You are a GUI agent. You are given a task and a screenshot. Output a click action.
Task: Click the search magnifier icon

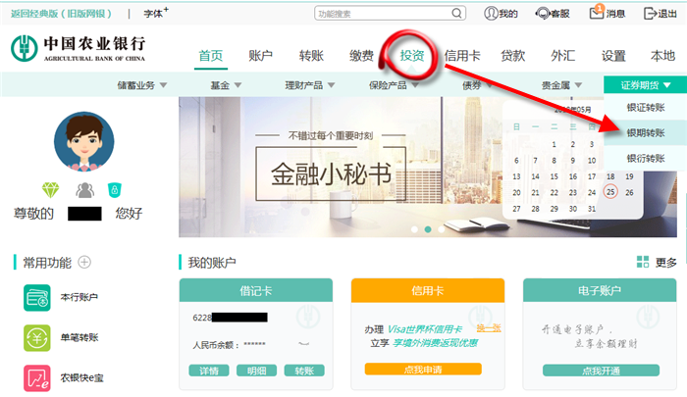point(456,14)
